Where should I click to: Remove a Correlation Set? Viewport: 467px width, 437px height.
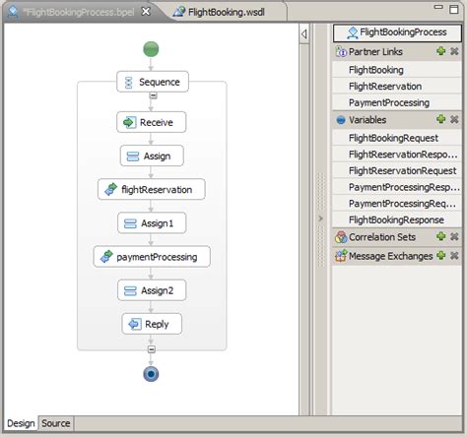[x=454, y=236]
